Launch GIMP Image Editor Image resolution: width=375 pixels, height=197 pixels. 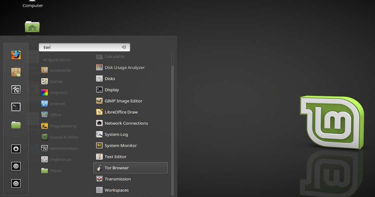point(131,101)
